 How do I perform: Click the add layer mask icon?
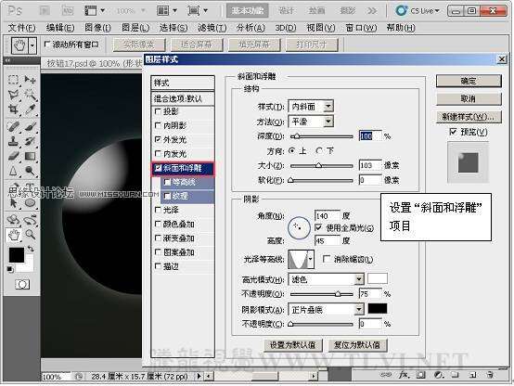pyautogui.click(x=421, y=375)
